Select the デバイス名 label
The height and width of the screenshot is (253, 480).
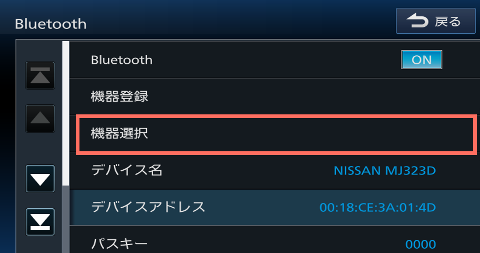coord(126,170)
